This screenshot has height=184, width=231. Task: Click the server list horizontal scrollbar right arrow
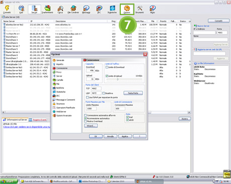(x=189, y=112)
